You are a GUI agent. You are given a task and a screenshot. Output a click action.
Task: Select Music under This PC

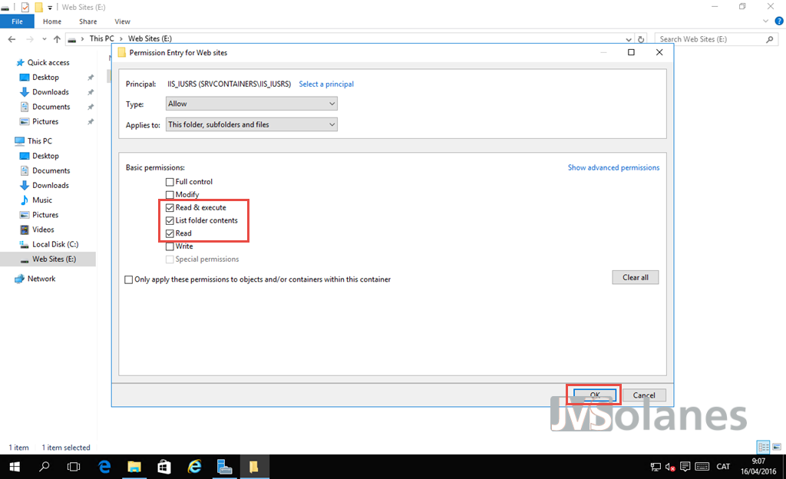(42, 200)
